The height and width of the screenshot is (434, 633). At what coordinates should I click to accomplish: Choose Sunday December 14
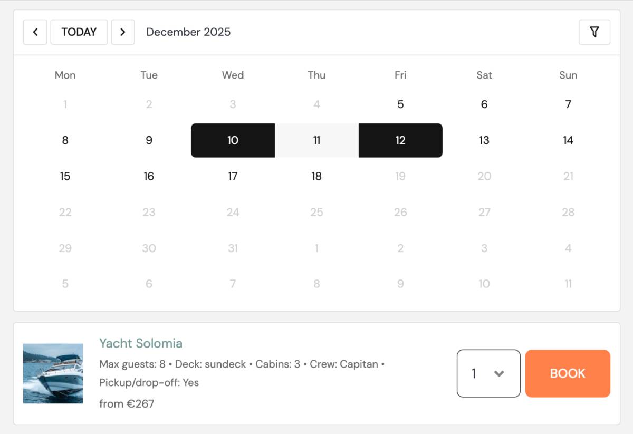568,140
